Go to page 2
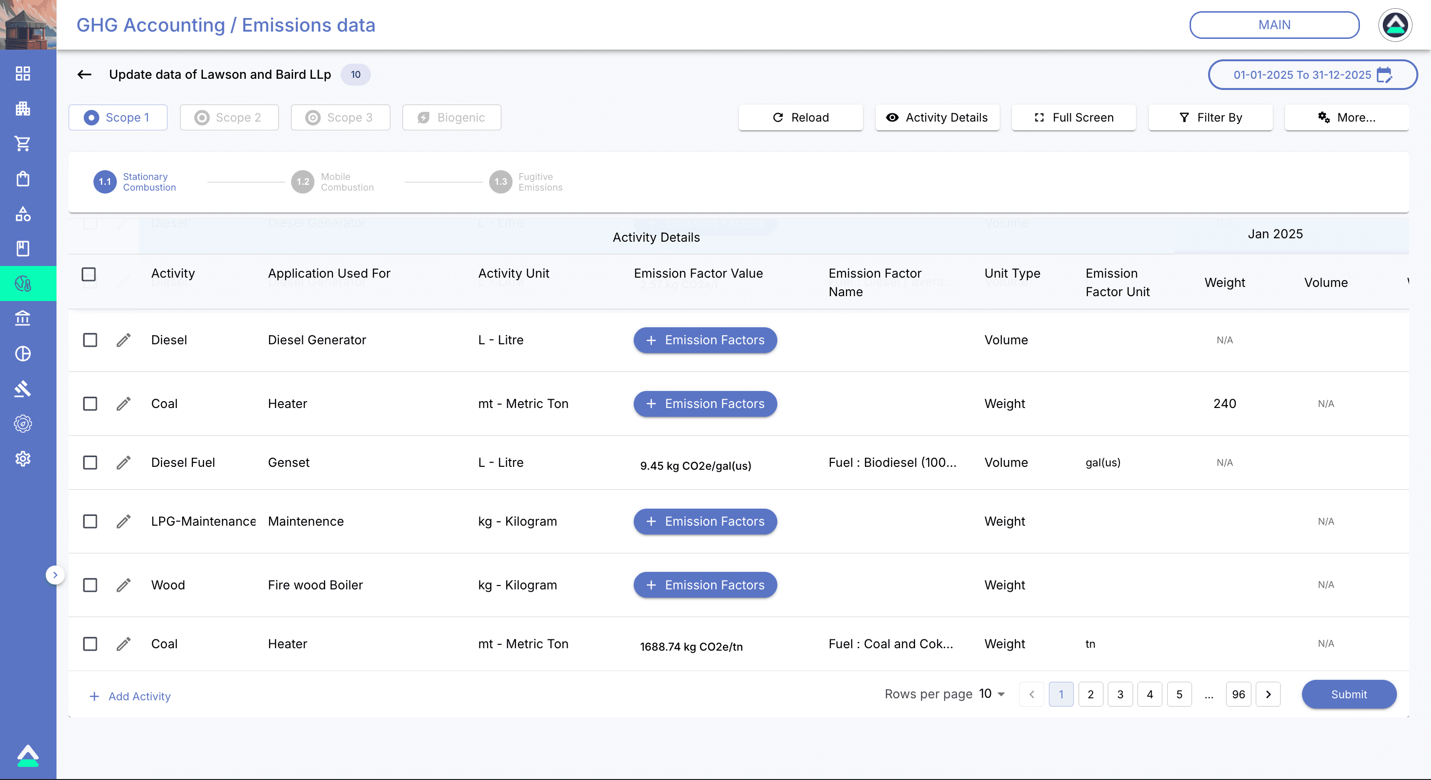The width and height of the screenshot is (1431, 780). pos(1090,694)
